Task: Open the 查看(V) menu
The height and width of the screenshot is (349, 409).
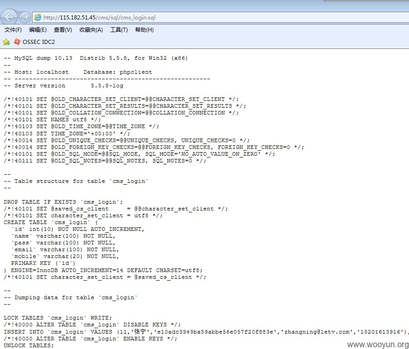Action: (63, 30)
